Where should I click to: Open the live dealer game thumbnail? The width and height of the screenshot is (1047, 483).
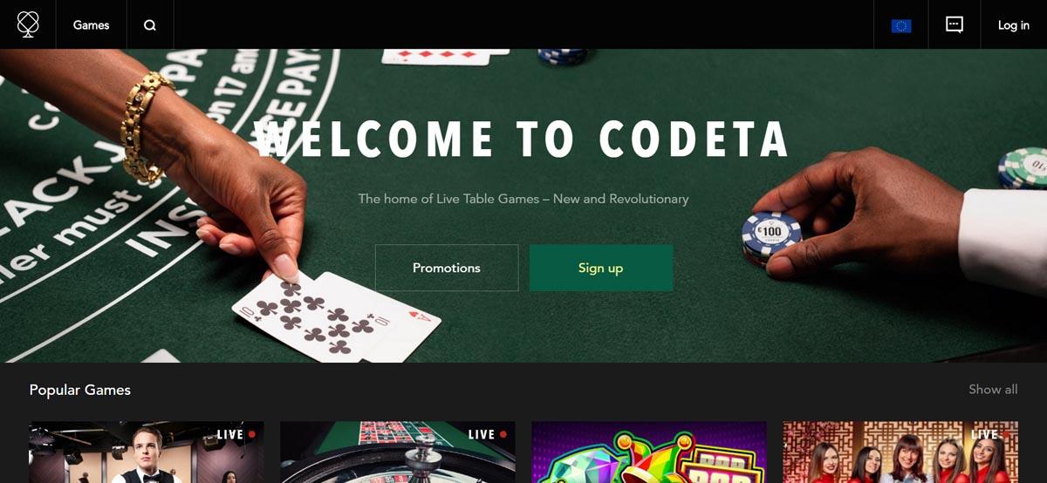click(x=147, y=452)
